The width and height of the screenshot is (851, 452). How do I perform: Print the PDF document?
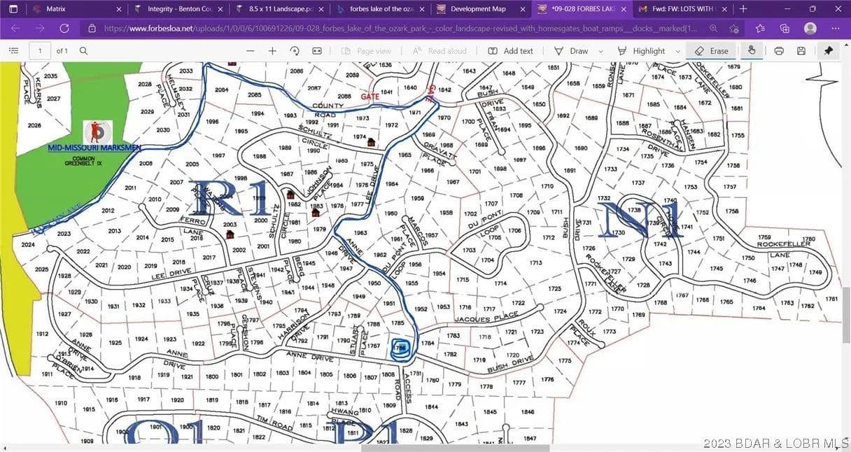coord(779,51)
